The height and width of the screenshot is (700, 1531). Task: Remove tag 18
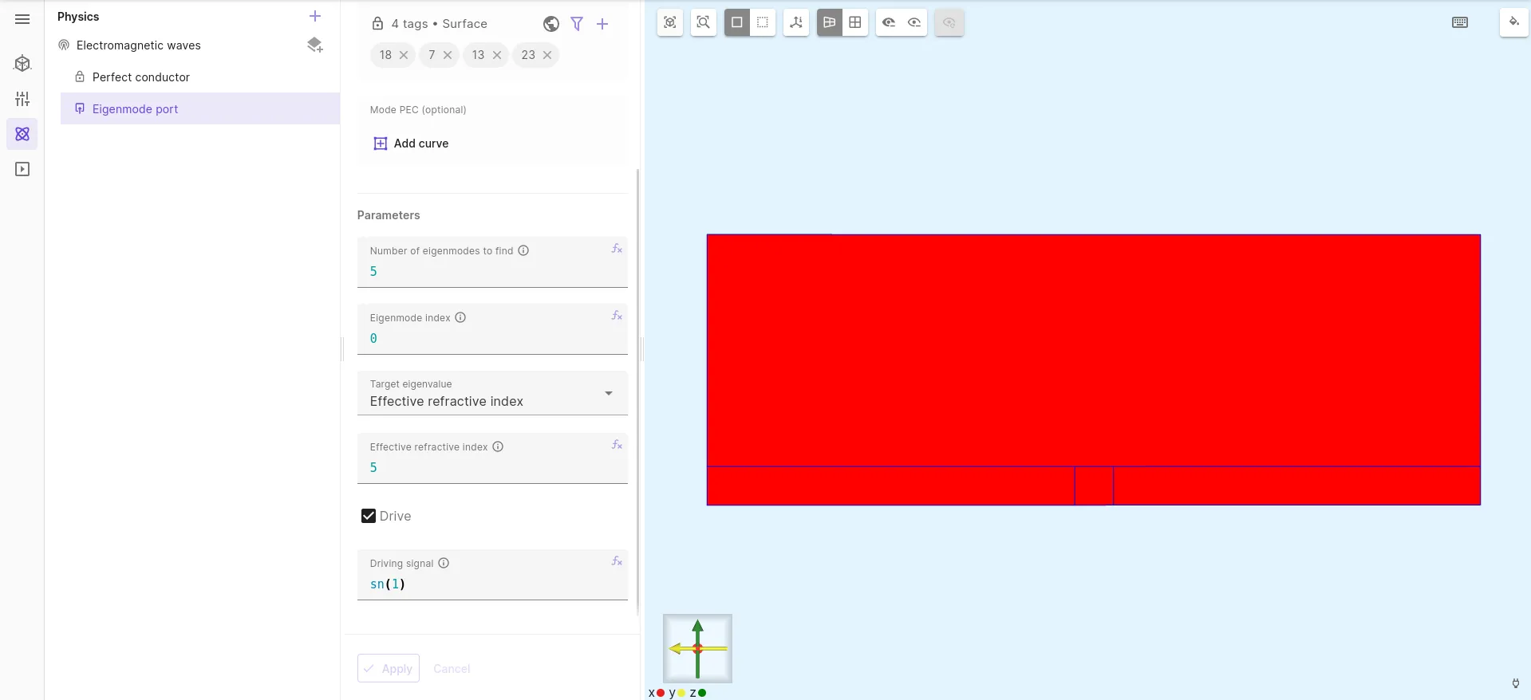tap(404, 55)
